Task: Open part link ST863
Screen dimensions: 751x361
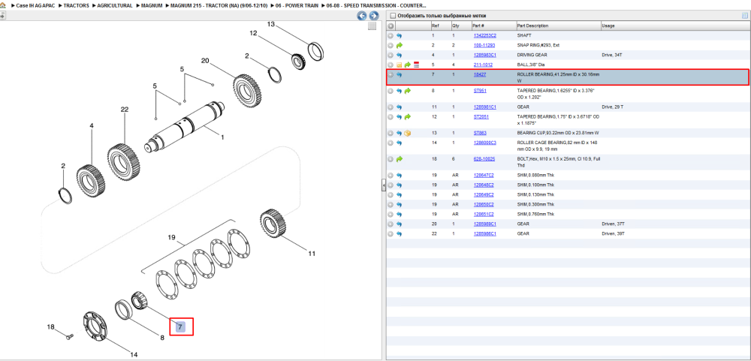Action: (480, 133)
